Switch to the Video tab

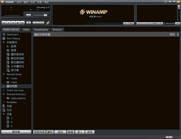(x=26, y=30)
